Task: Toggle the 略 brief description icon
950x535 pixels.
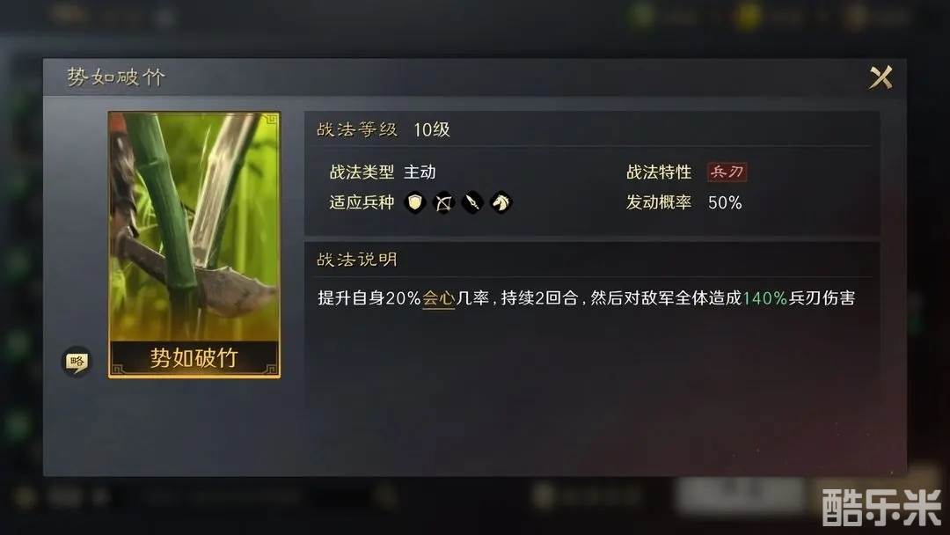Action: point(77,363)
